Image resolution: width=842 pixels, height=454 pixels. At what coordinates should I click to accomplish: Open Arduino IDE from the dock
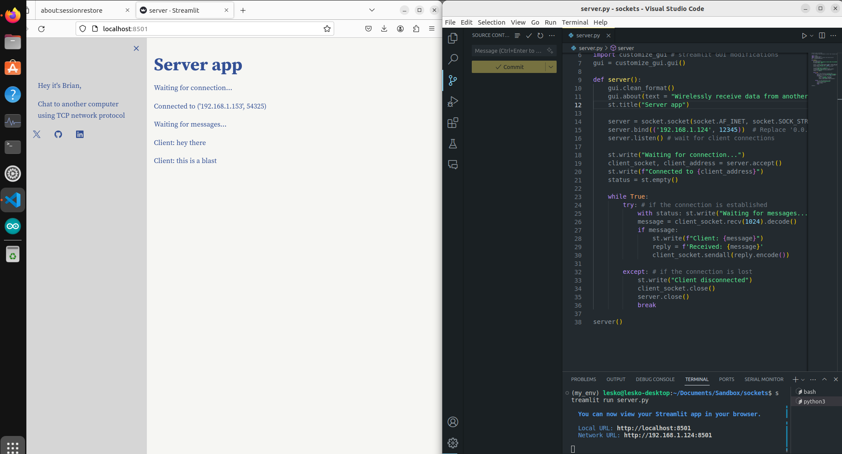click(x=13, y=226)
